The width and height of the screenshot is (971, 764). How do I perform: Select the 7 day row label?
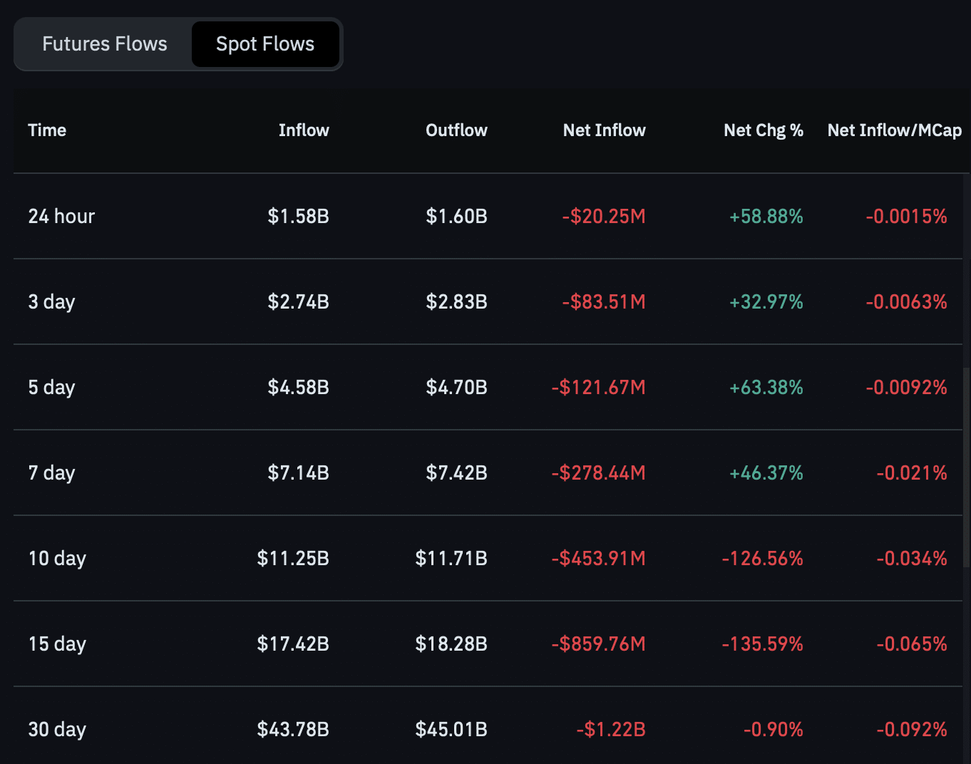coord(51,473)
